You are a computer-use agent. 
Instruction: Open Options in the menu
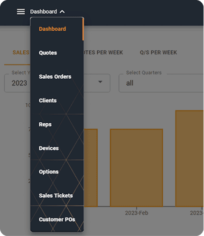click(x=49, y=172)
